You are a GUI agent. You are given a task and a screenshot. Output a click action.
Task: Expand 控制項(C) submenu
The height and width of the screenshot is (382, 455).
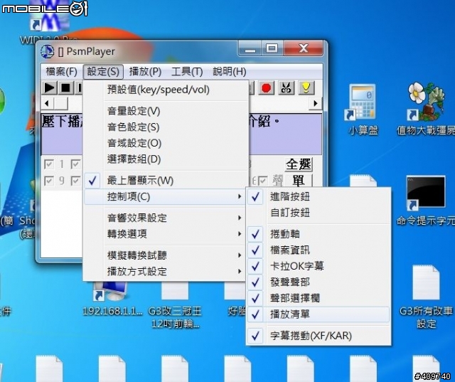coord(166,197)
